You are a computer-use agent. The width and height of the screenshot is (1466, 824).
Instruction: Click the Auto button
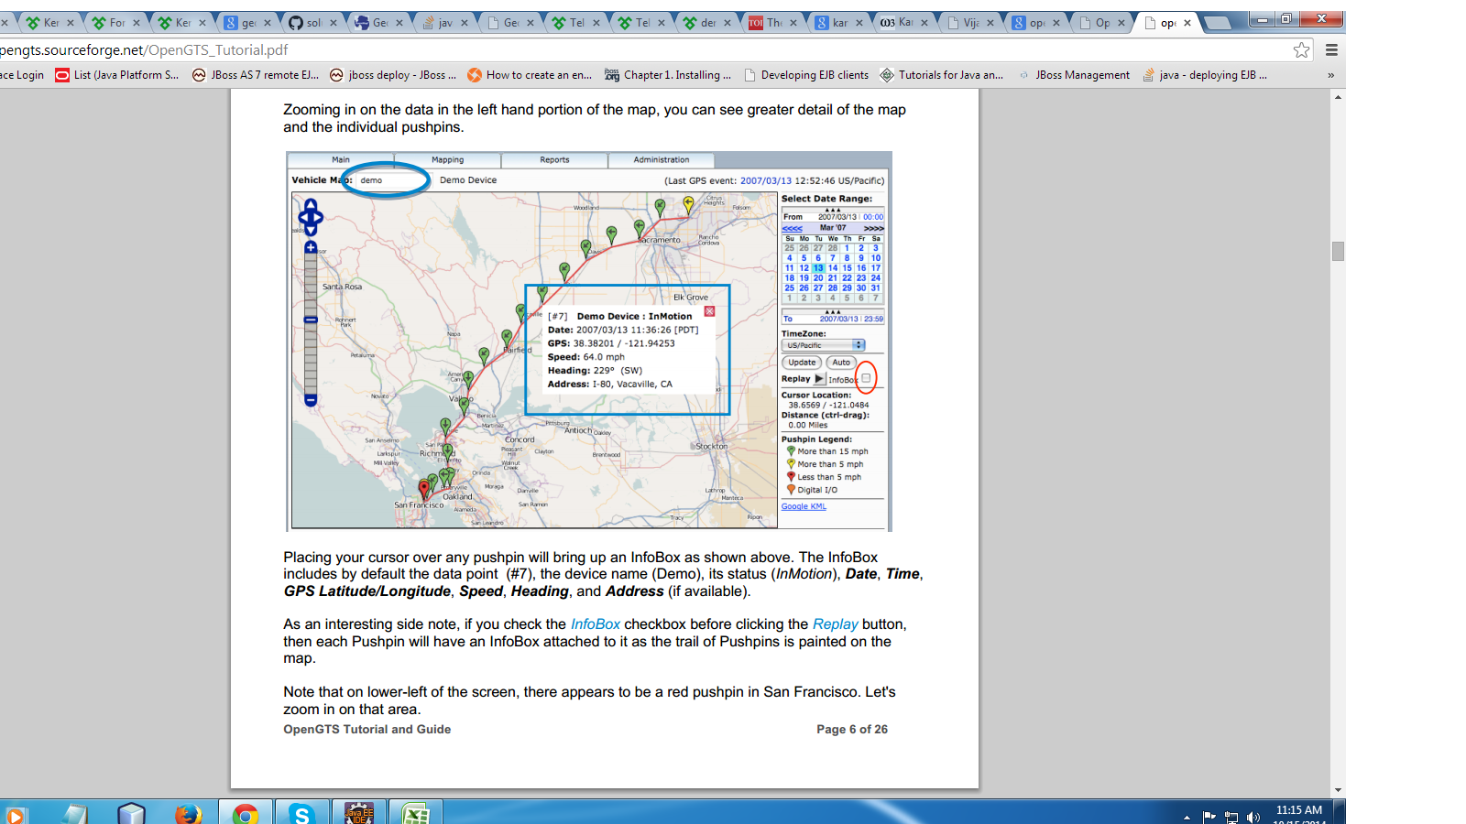coord(841,363)
